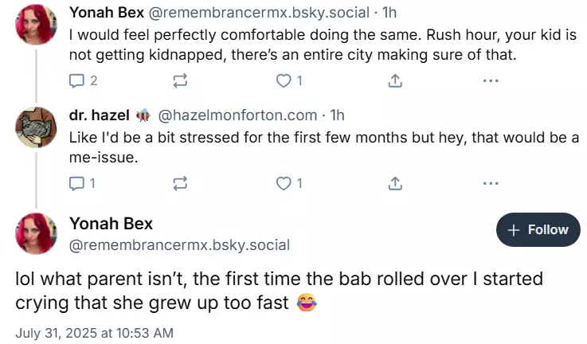587x344 pixels.
Task: Open dr. hazel's display name link
Action: [x=100, y=115]
